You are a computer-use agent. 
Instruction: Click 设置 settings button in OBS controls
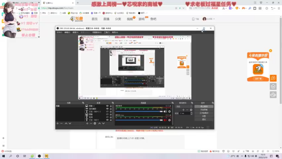[x=204, y=116]
